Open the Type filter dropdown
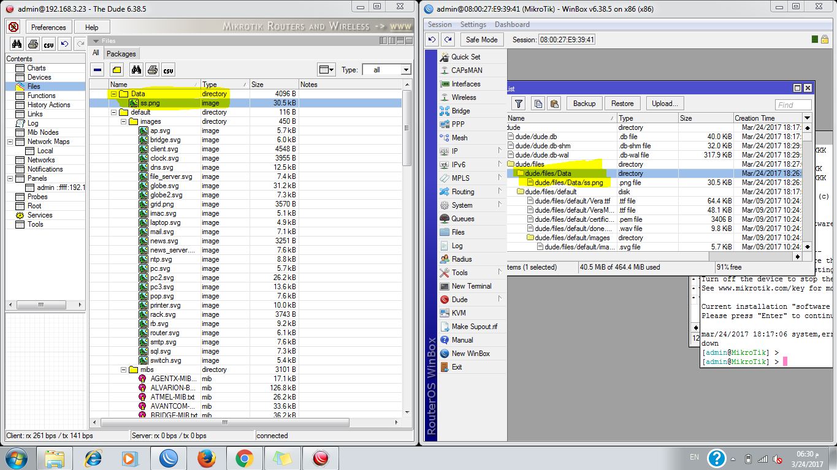This screenshot has width=837, height=470. click(x=405, y=70)
